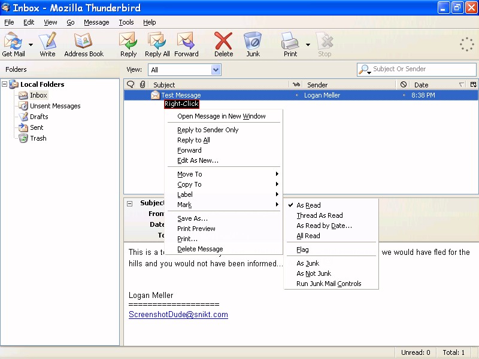Click the Stop toolbar icon
Viewport: 479px width, 359px height.
click(325, 41)
